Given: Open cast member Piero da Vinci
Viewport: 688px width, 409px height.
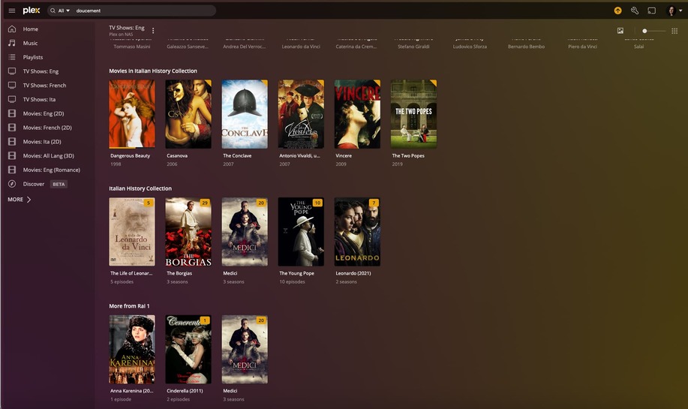Looking at the screenshot, I should click(x=582, y=47).
